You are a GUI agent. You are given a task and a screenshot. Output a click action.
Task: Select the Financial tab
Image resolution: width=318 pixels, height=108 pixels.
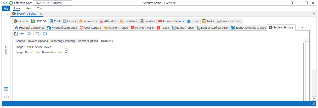pyautogui.click(x=39, y=21)
